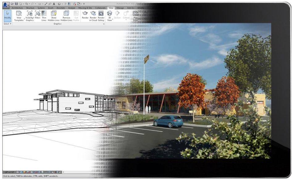Open the Systems ribbon tab

(41, 8)
